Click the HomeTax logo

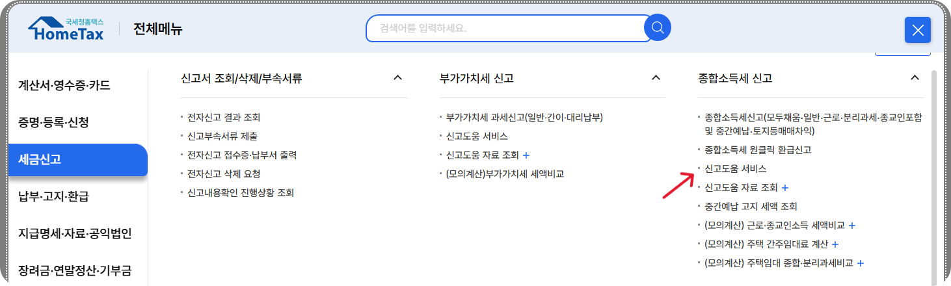(65, 29)
